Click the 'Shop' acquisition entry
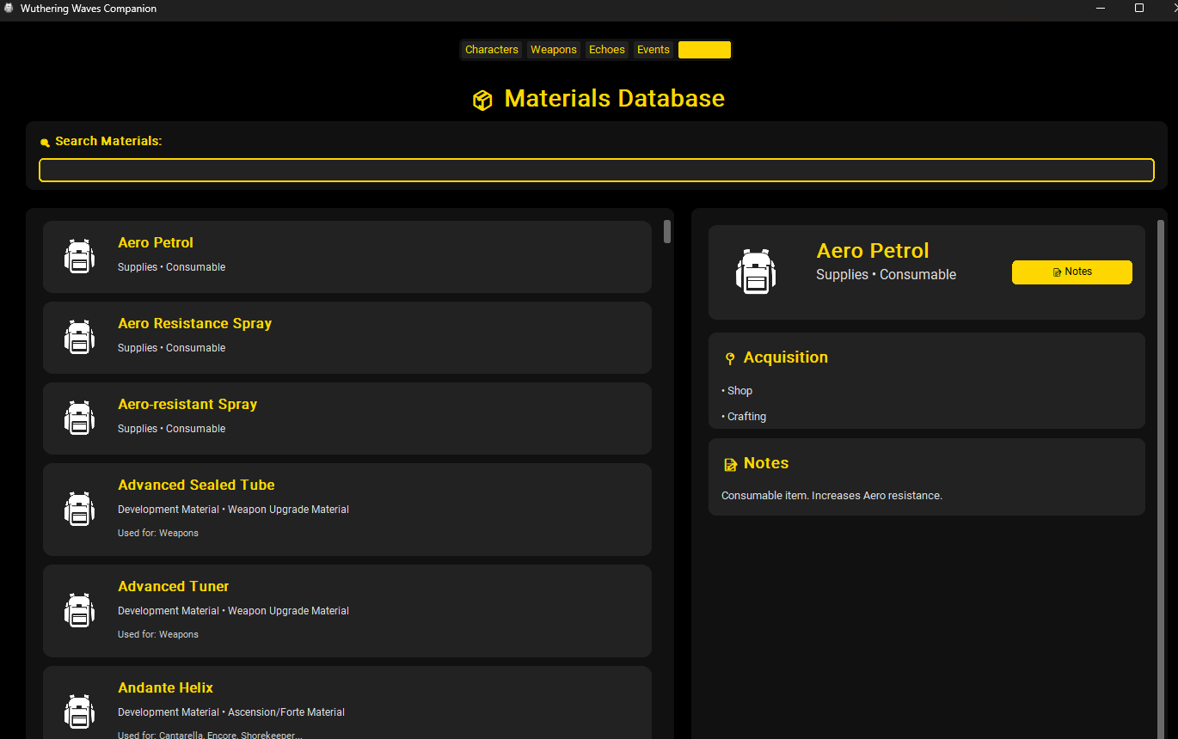The height and width of the screenshot is (739, 1178). [x=738, y=391]
